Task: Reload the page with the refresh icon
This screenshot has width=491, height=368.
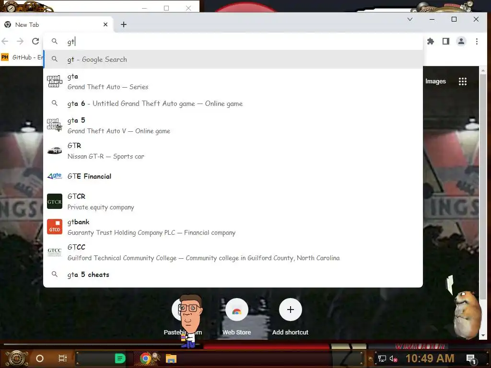Action: click(x=35, y=41)
